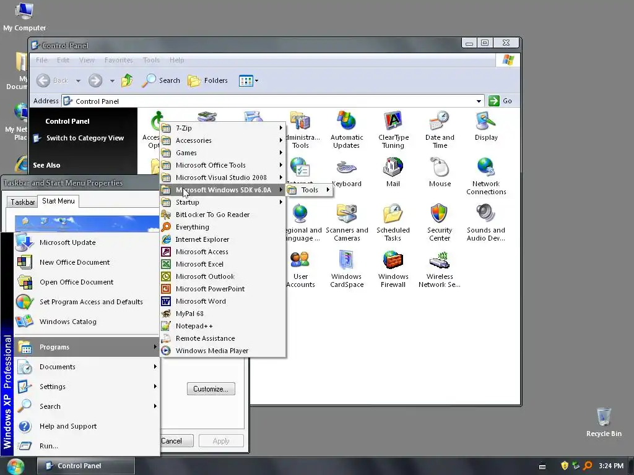Open Scanners and Cameras icon
This screenshot has width=634, height=475.
click(347, 223)
